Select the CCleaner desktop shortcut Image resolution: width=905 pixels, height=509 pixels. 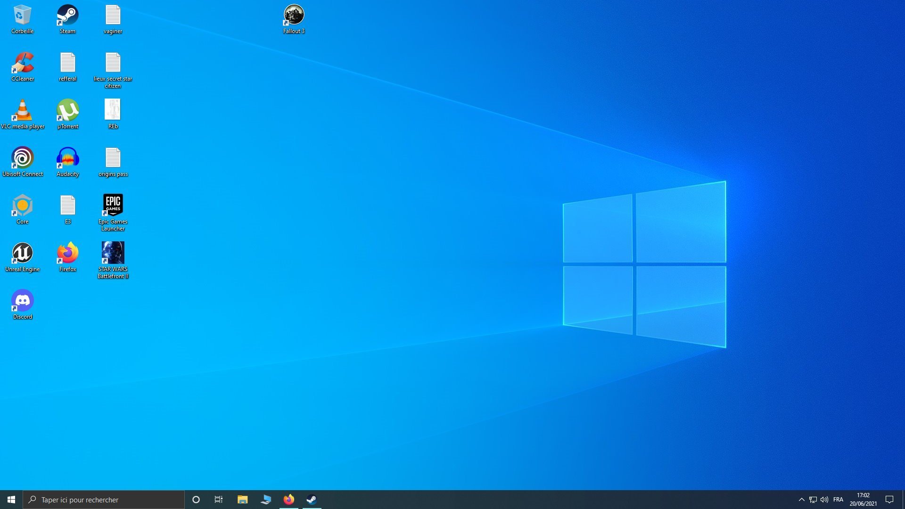point(22,67)
